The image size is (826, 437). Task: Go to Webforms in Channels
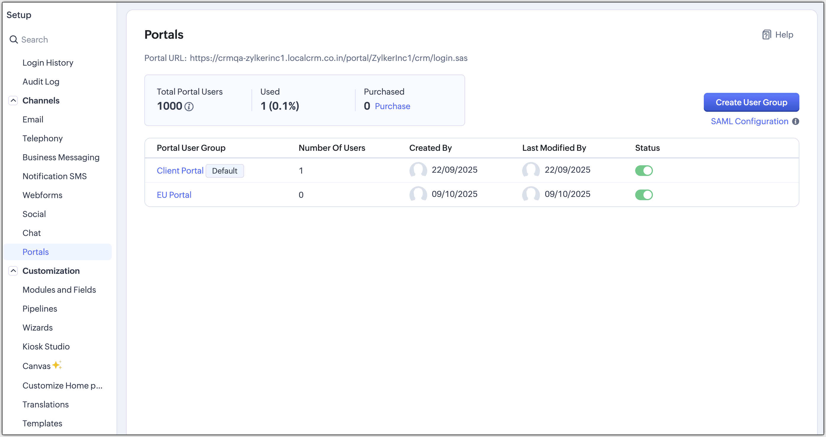tap(42, 195)
